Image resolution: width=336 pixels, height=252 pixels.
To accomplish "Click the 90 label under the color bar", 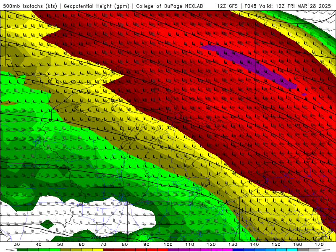I will (146, 244).
